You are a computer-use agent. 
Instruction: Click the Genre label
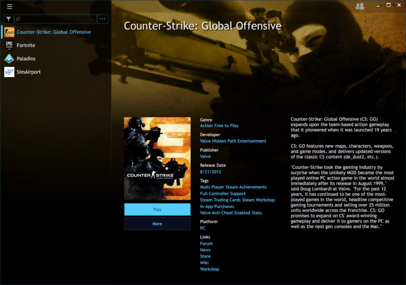point(206,120)
